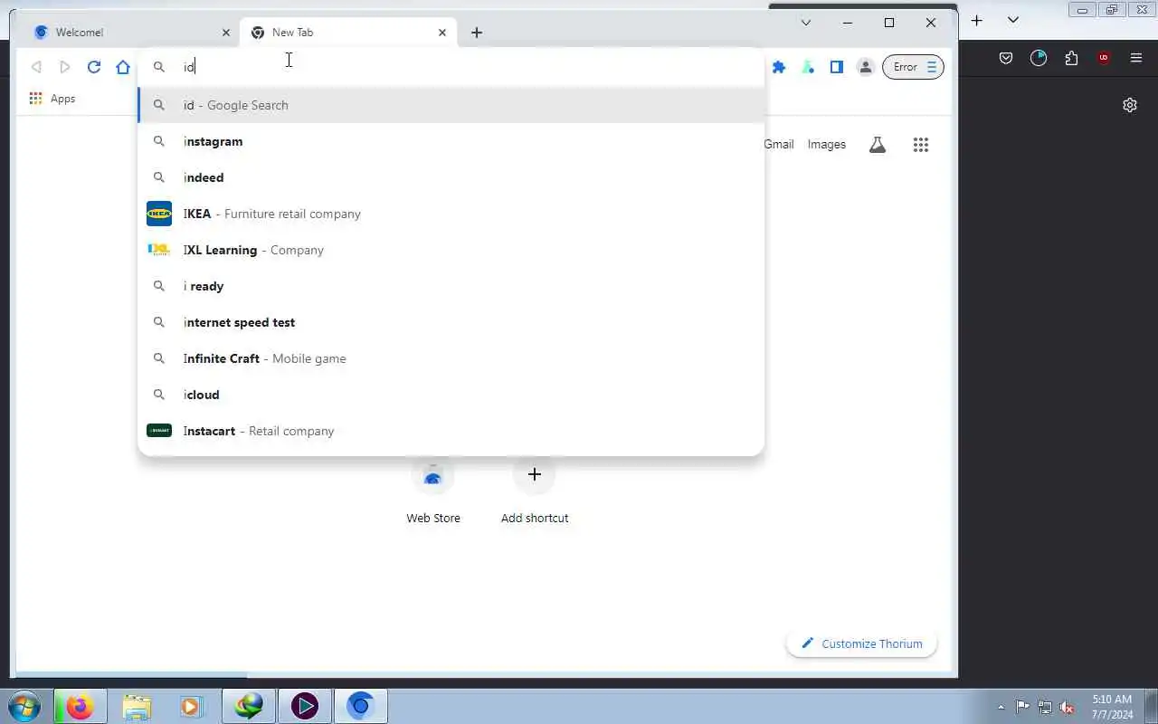1158x724 pixels.
Task: Click Customize Thorium button
Action: coord(861,643)
